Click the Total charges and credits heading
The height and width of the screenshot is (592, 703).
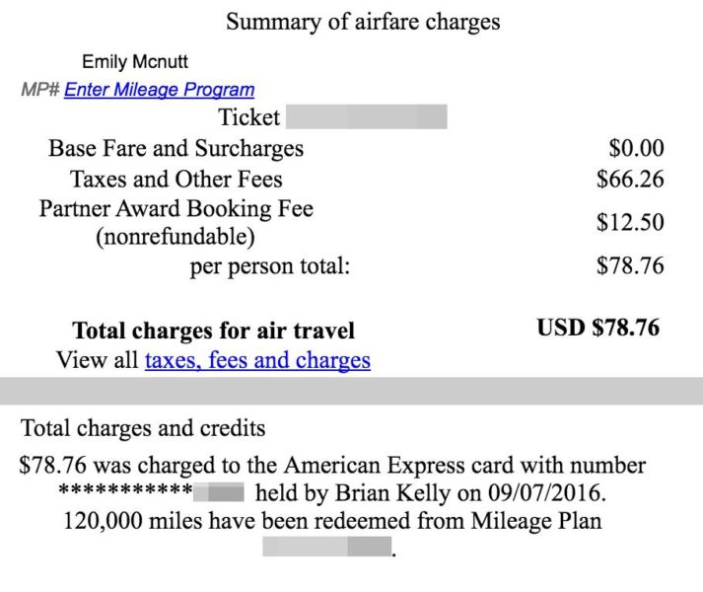point(143,428)
